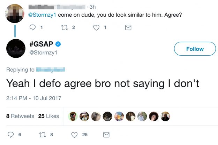Click the reply icon on the top tweet
The image size is (218, 145).
(32, 27)
